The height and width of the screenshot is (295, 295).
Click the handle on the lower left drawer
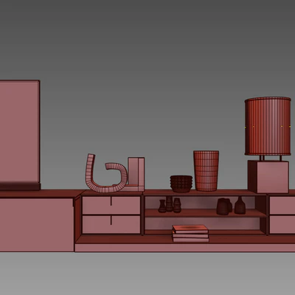pyautogui.click(x=111, y=221)
